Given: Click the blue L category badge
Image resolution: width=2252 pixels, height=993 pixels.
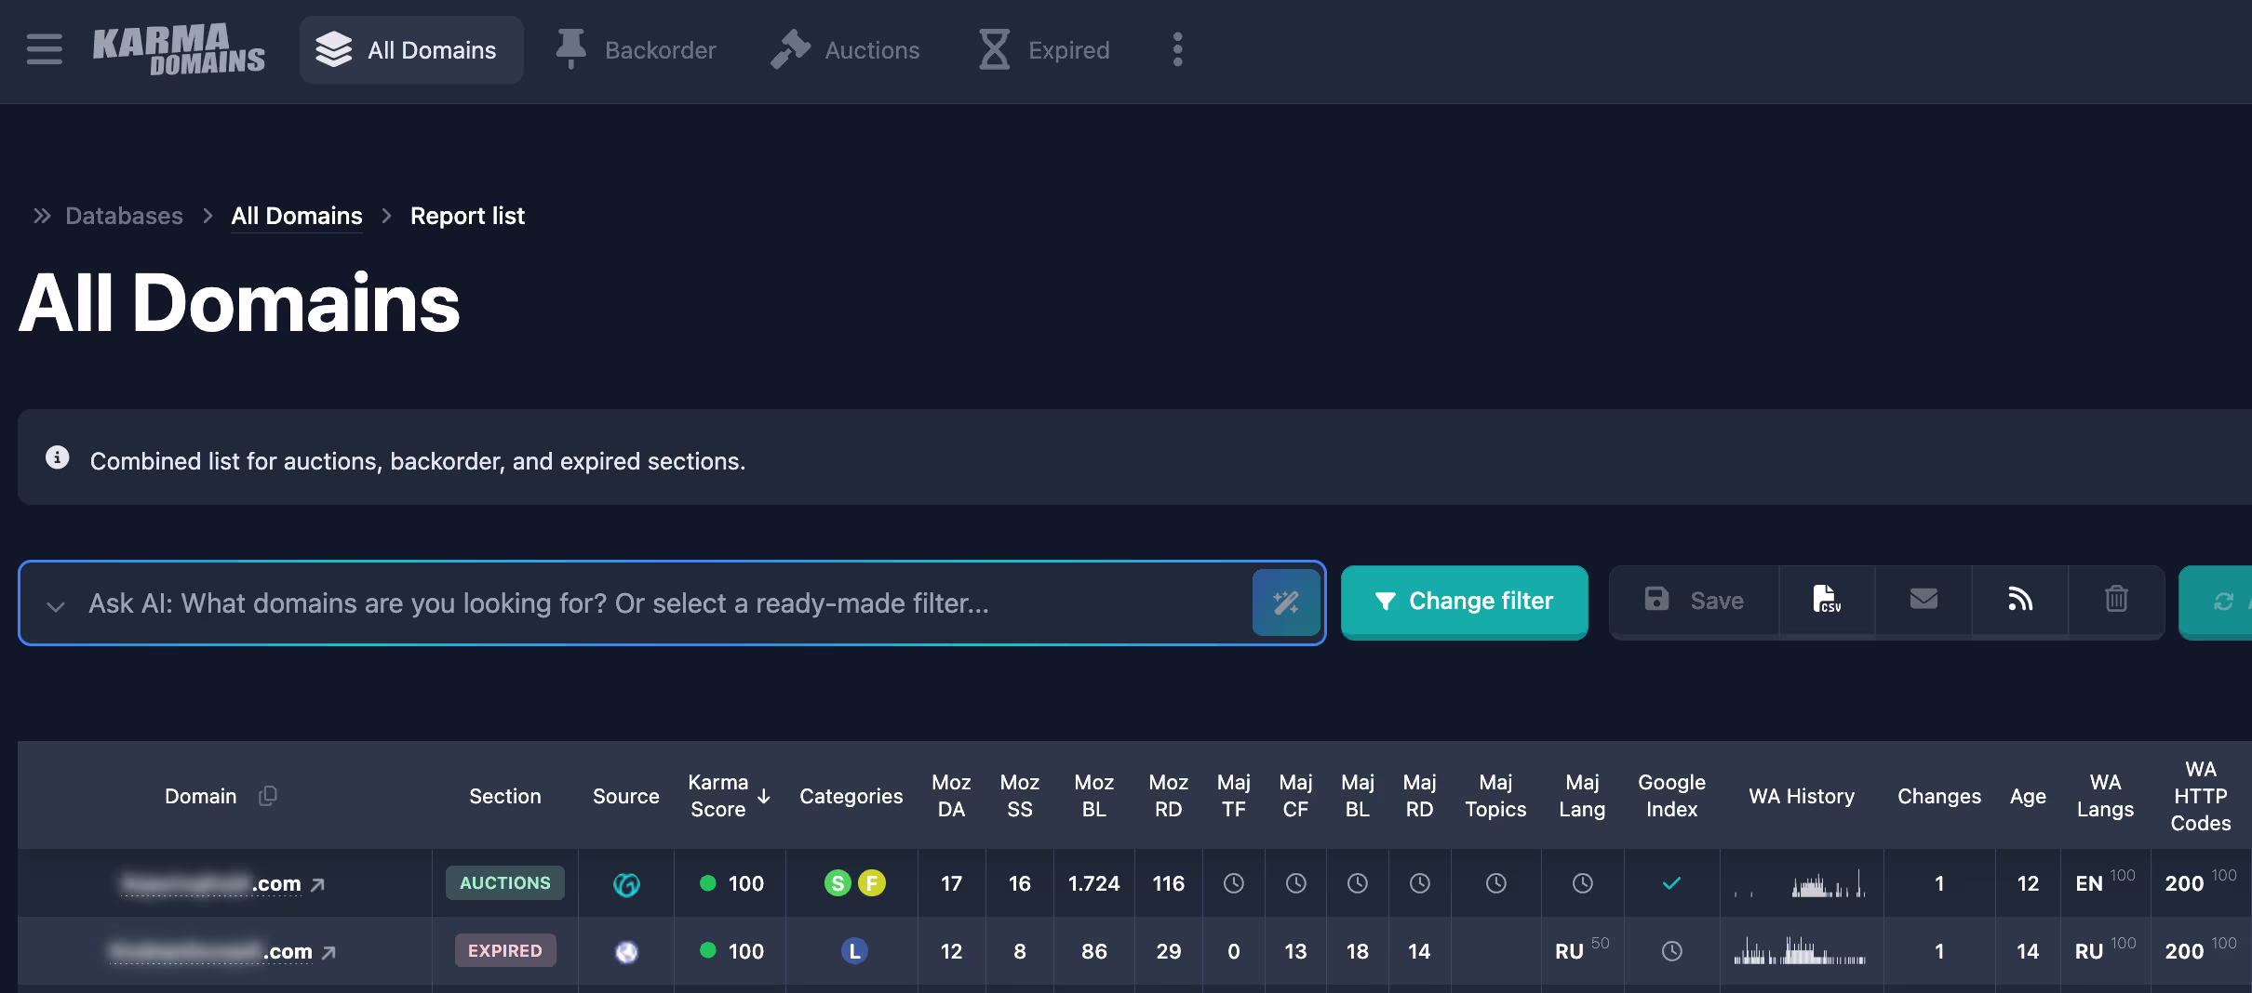Looking at the screenshot, I should (x=854, y=950).
